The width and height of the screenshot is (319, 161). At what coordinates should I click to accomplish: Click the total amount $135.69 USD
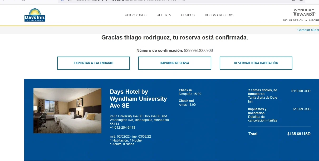pos(299,134)
